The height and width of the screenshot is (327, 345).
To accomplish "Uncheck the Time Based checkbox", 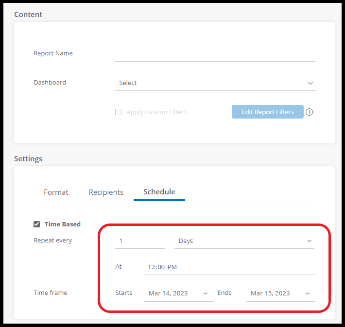I will pos(37,224).
